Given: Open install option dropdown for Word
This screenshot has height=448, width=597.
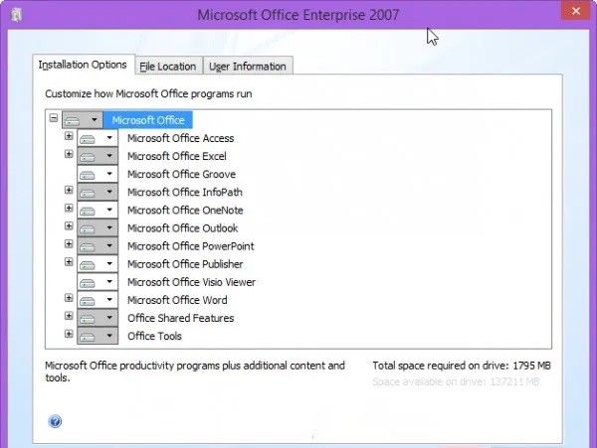Looking at the screenshot, I should coord(98,300).
